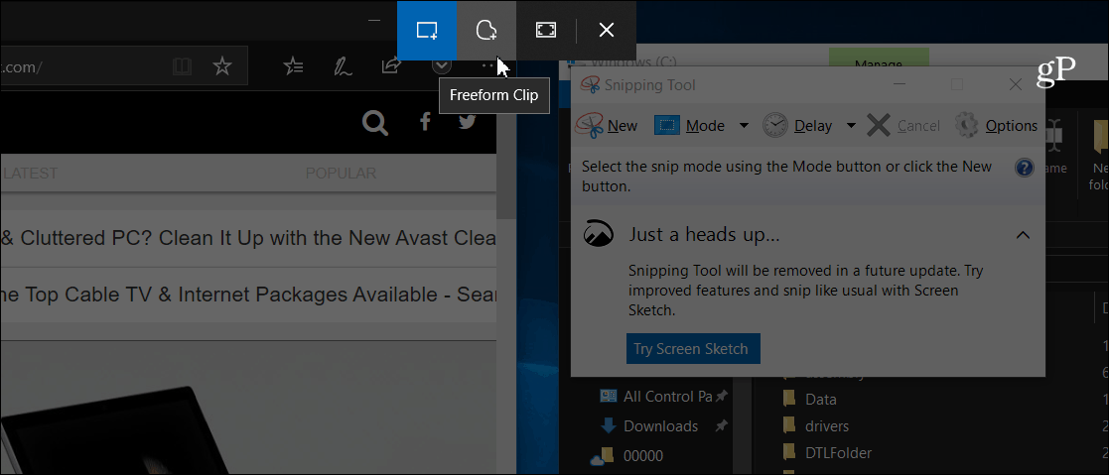This screenshot has height=475, width=1109.
Task: Click the Mode button in Snipping Tool
Action: point(690,126)
